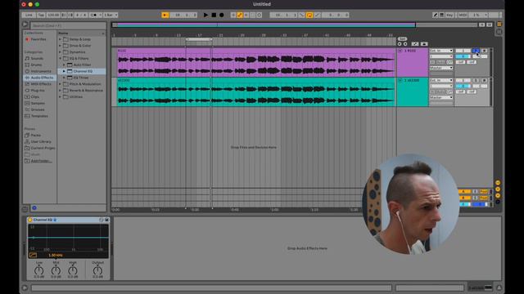Click the Channel EQ Low knob
The width and height of the screenshot is (524, 294).
click(38, 270)
